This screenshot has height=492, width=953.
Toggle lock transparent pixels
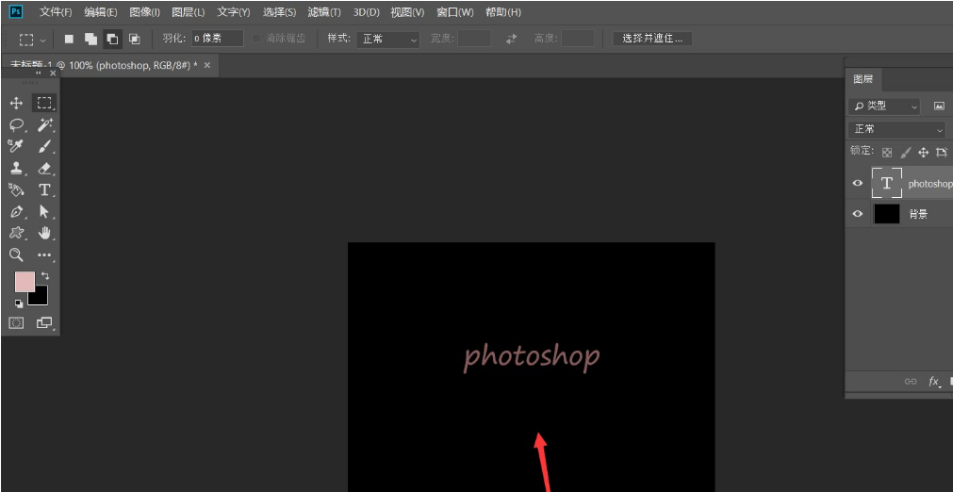[887, 152]
